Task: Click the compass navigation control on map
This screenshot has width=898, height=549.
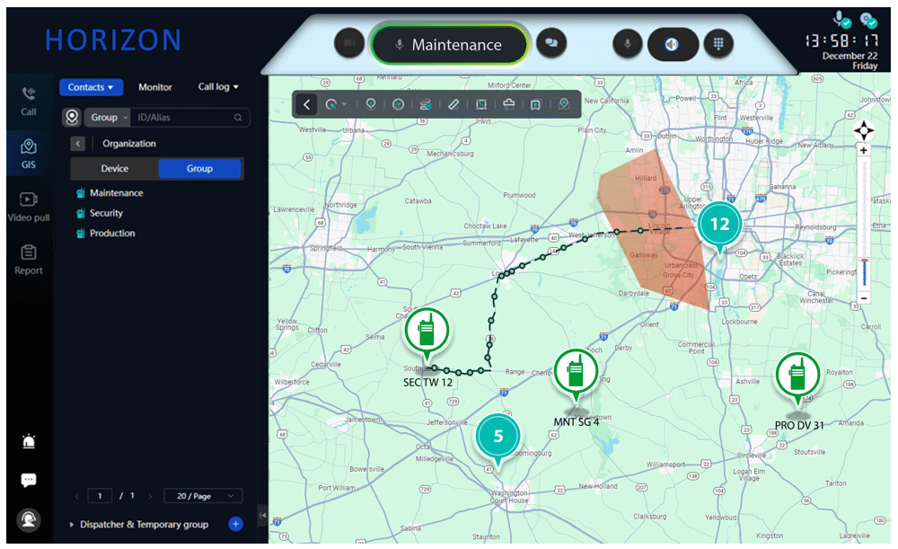Action: point(863,129)
